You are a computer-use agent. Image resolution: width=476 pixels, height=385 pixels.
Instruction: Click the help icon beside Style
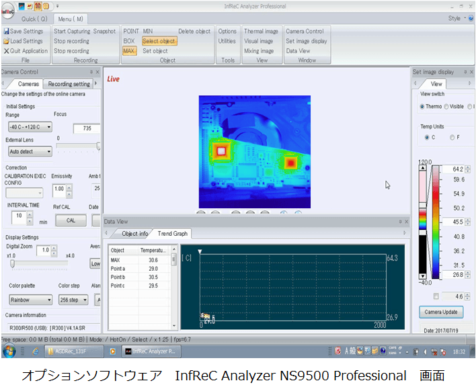coord(470,18)
